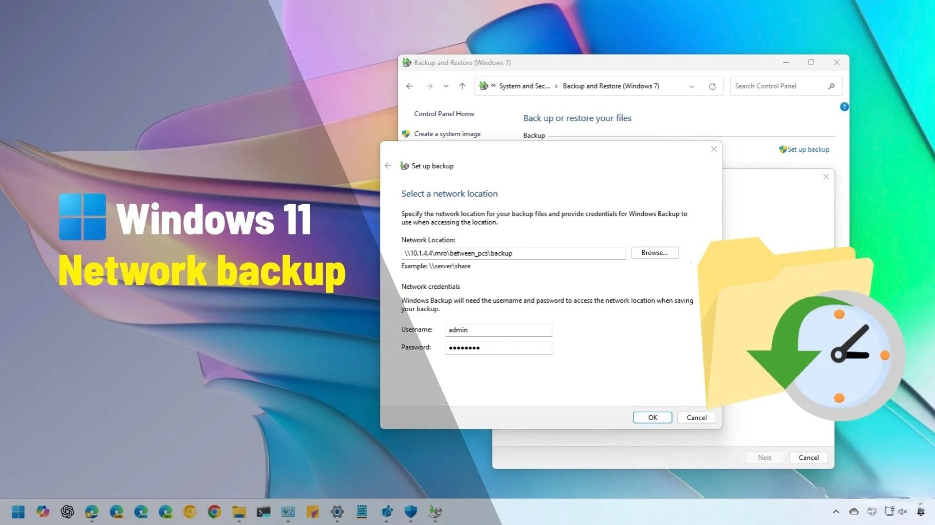Open Windows Terminal from the taskbar
The width and height of the screenshot is (935, 525).
click(x=262, y=512)
